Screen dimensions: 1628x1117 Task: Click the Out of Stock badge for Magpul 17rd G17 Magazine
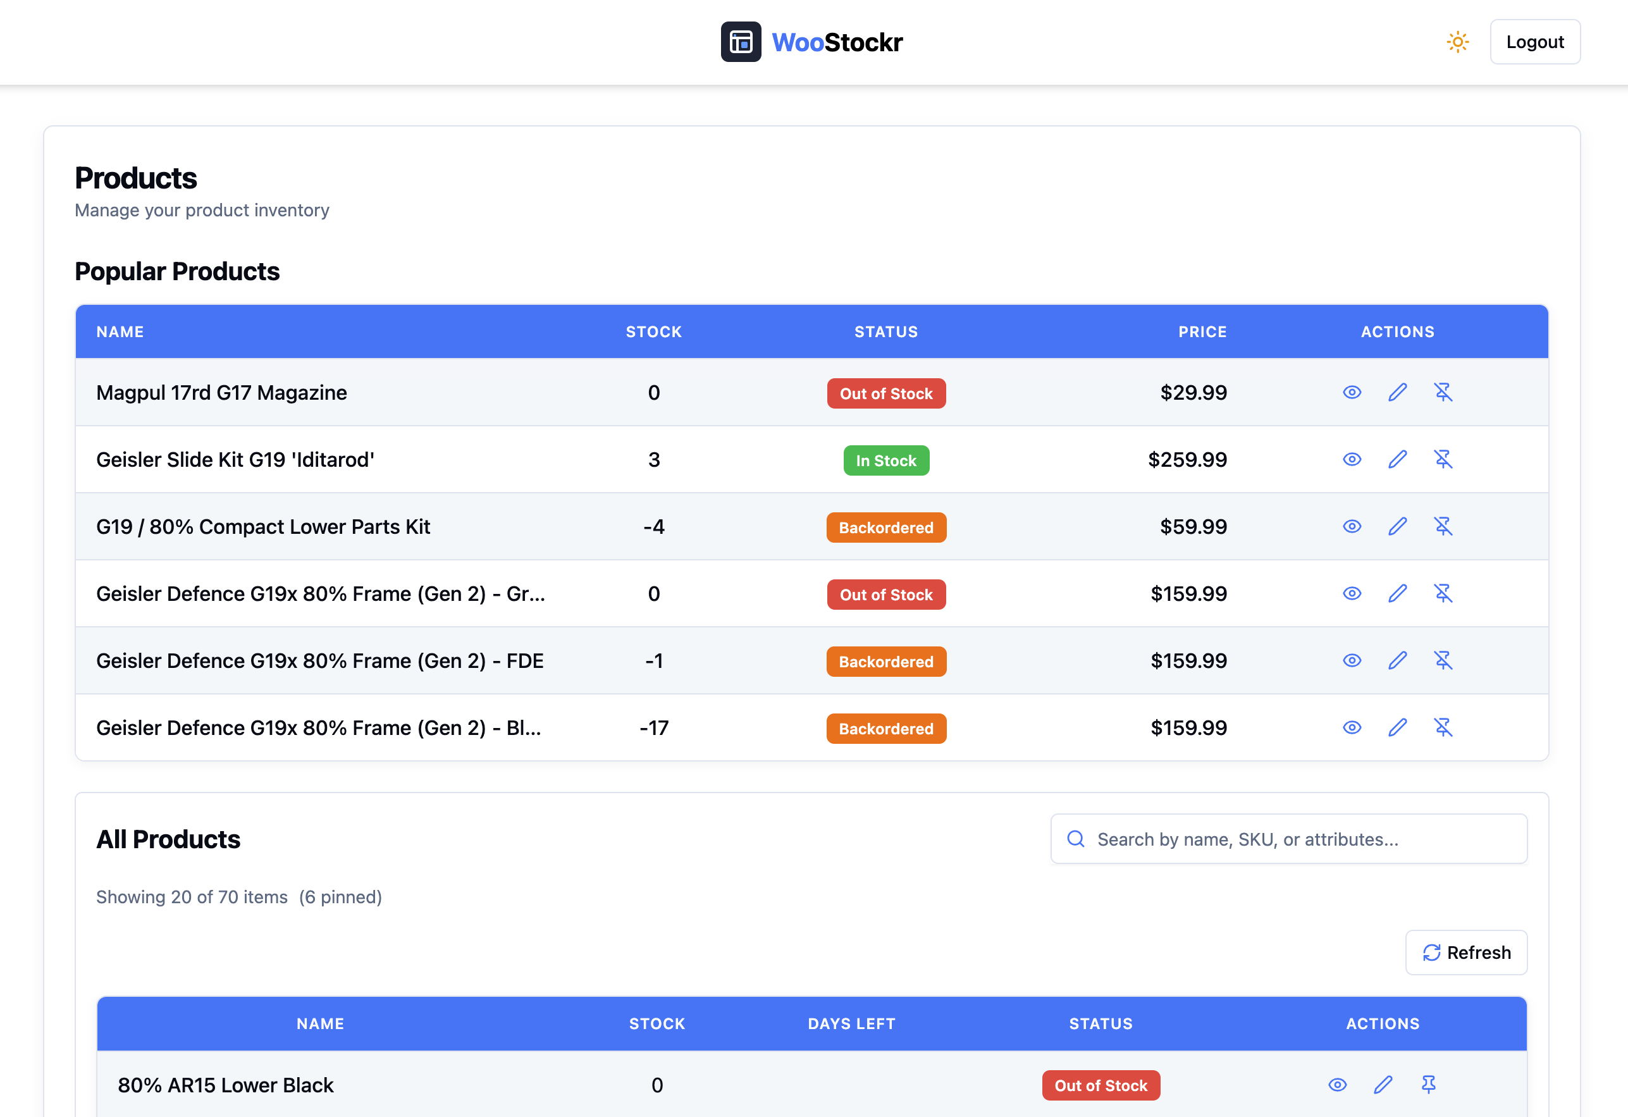click(885, 393)
